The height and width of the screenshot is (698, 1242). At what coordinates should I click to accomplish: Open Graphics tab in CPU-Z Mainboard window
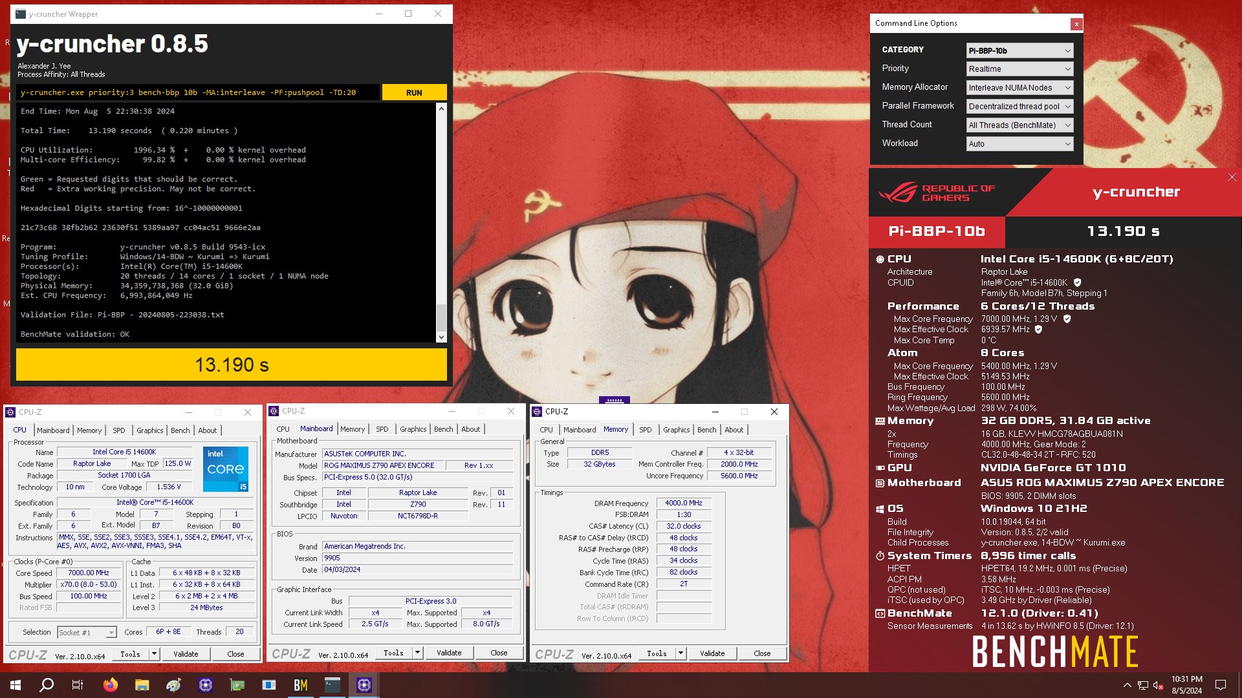click(413, 429)
